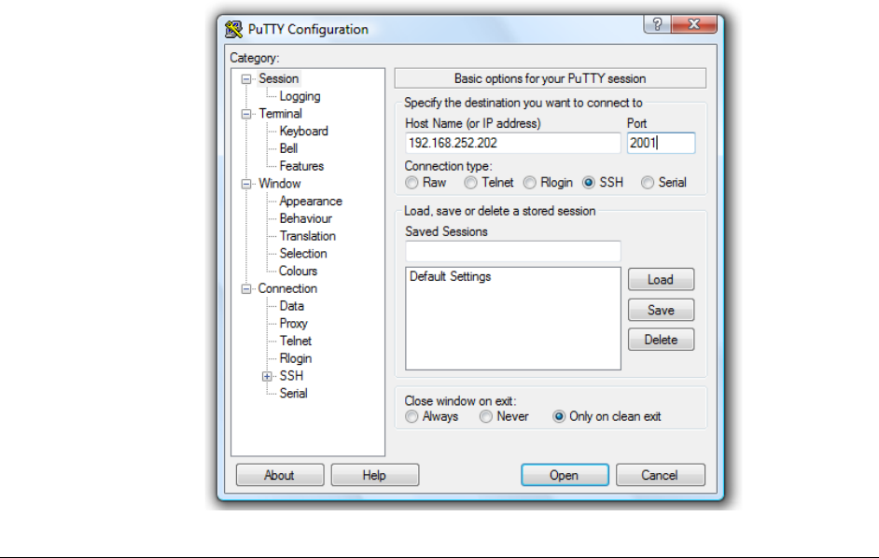Click the Save session button
Image resolution: width=879 pixels, height=558 pixels.
(x=661, y=310)
